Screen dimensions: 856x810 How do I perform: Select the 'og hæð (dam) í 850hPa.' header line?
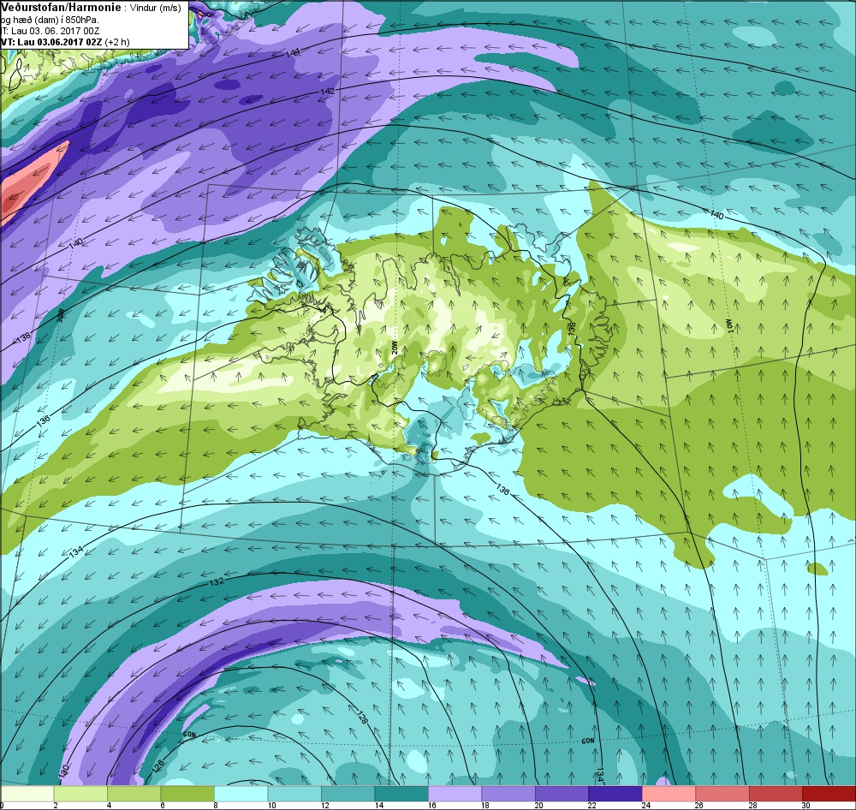pos(50,20)
